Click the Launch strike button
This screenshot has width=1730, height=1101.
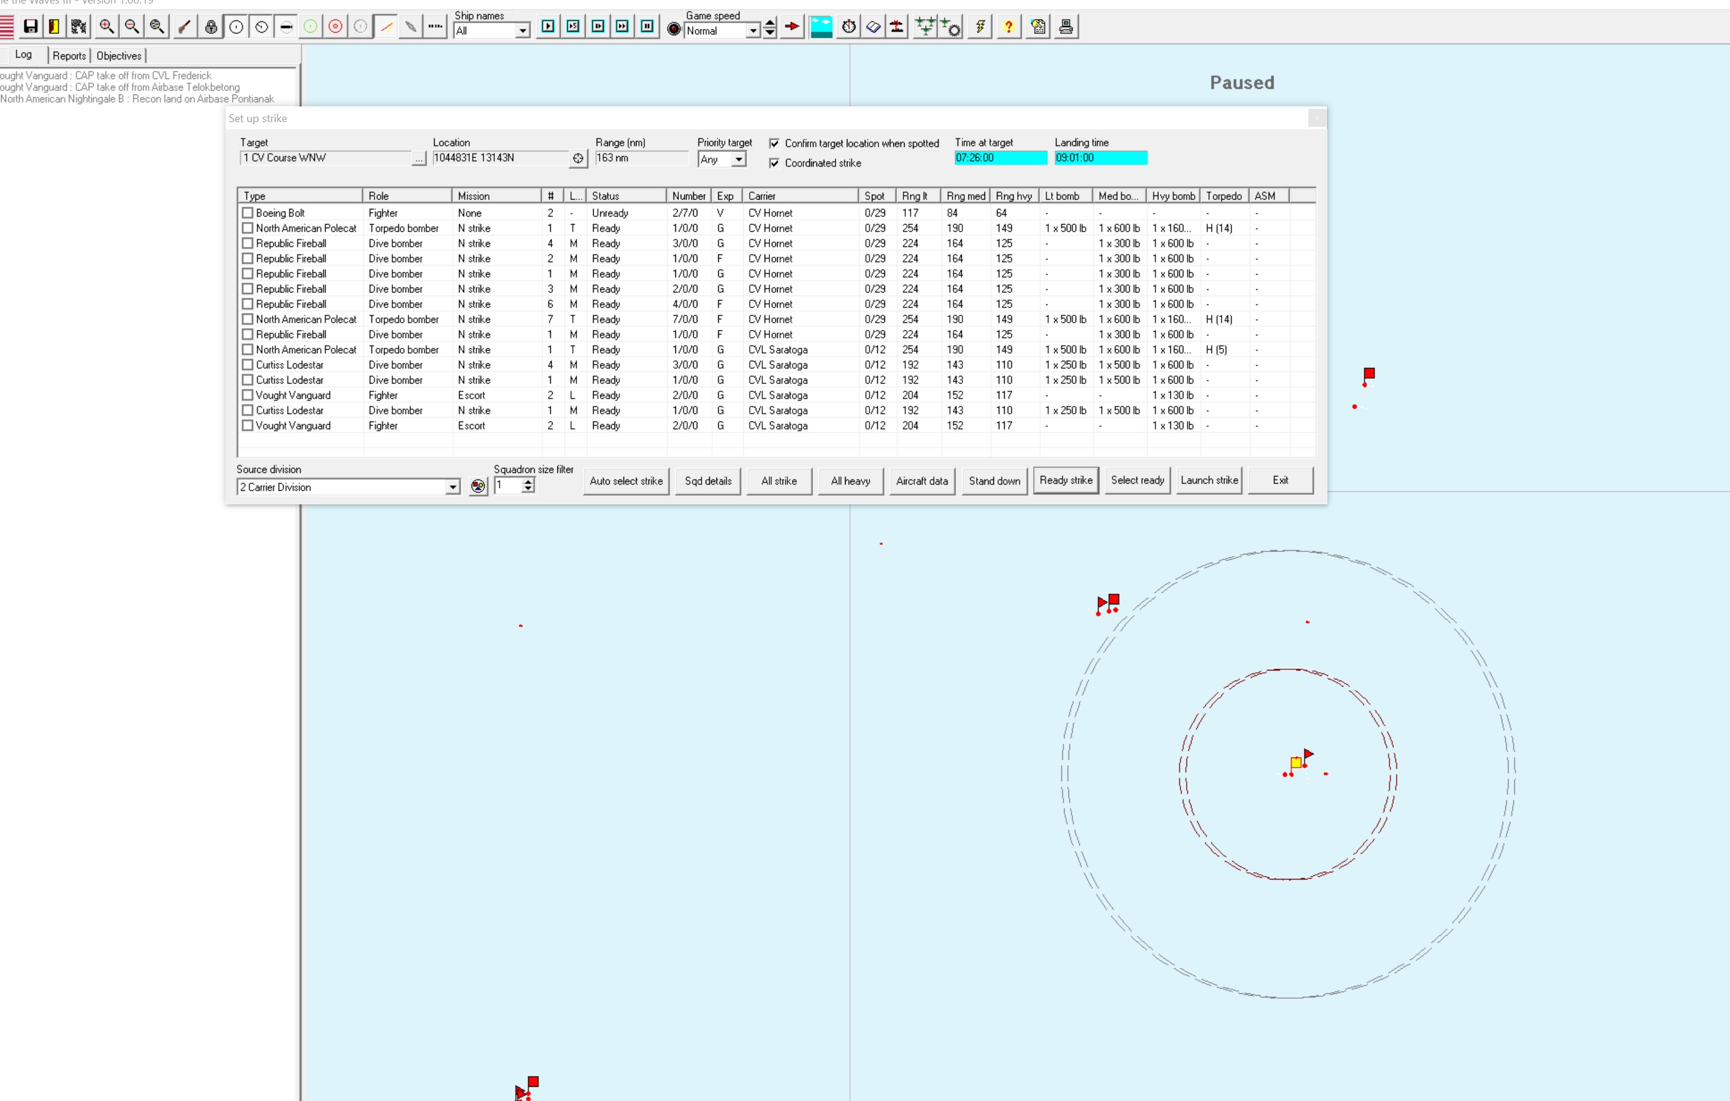1209,481
